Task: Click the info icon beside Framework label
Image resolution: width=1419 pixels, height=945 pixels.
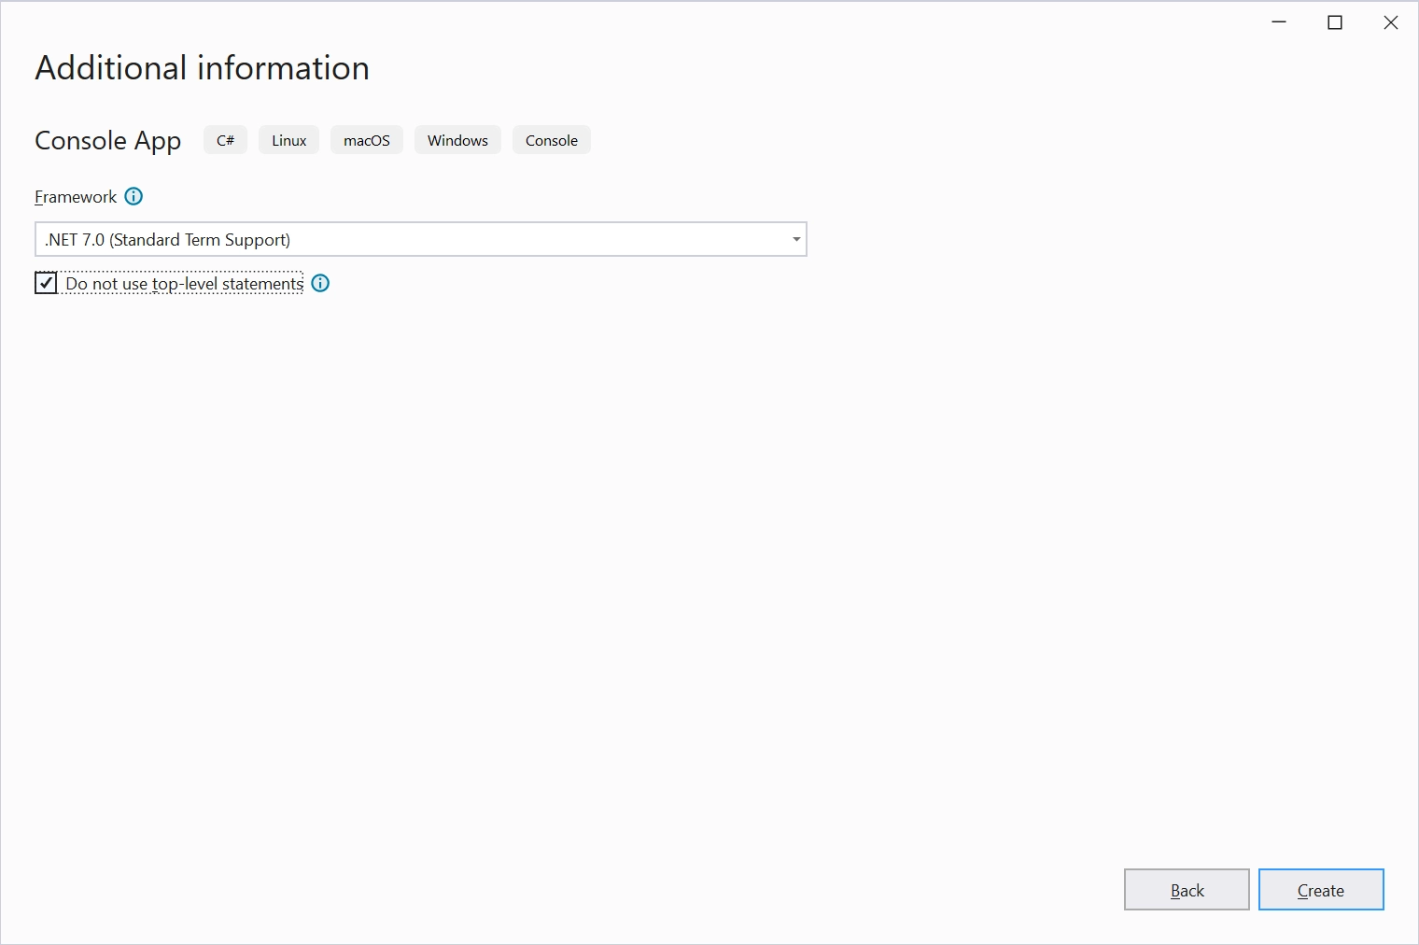Action: pos(133,197)
